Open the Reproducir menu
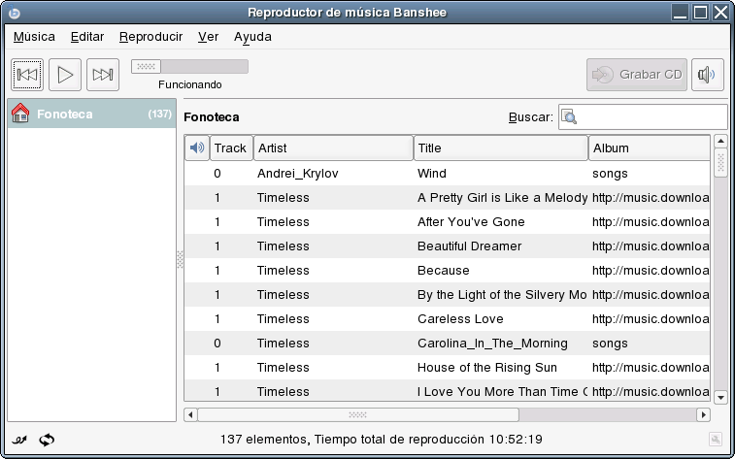The height and width of the screenshot is (459, 735). [150, 37]
